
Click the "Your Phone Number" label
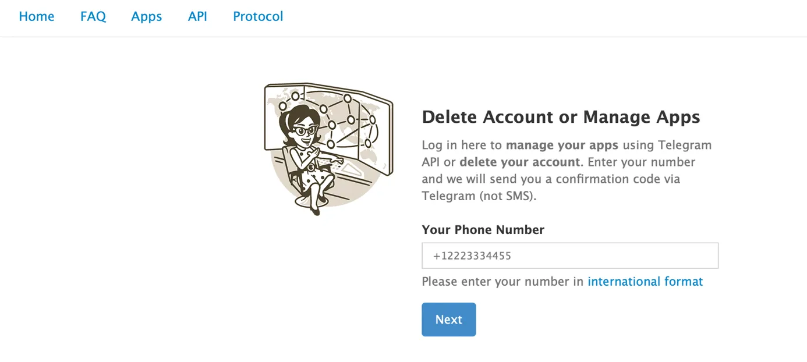[x=483, y=230]
